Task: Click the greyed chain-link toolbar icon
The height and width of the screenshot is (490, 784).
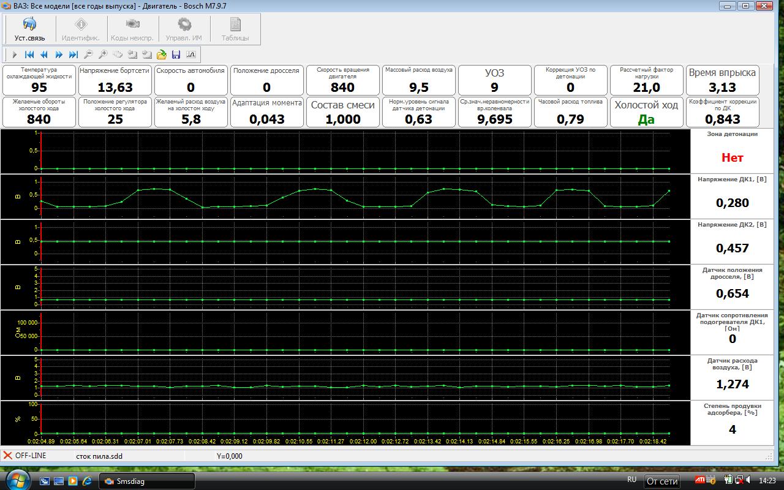Action: click(x=118, y=55)
